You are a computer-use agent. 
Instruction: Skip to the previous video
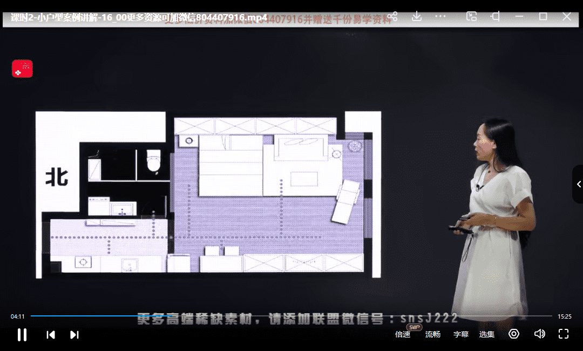(x=51, y=335)
